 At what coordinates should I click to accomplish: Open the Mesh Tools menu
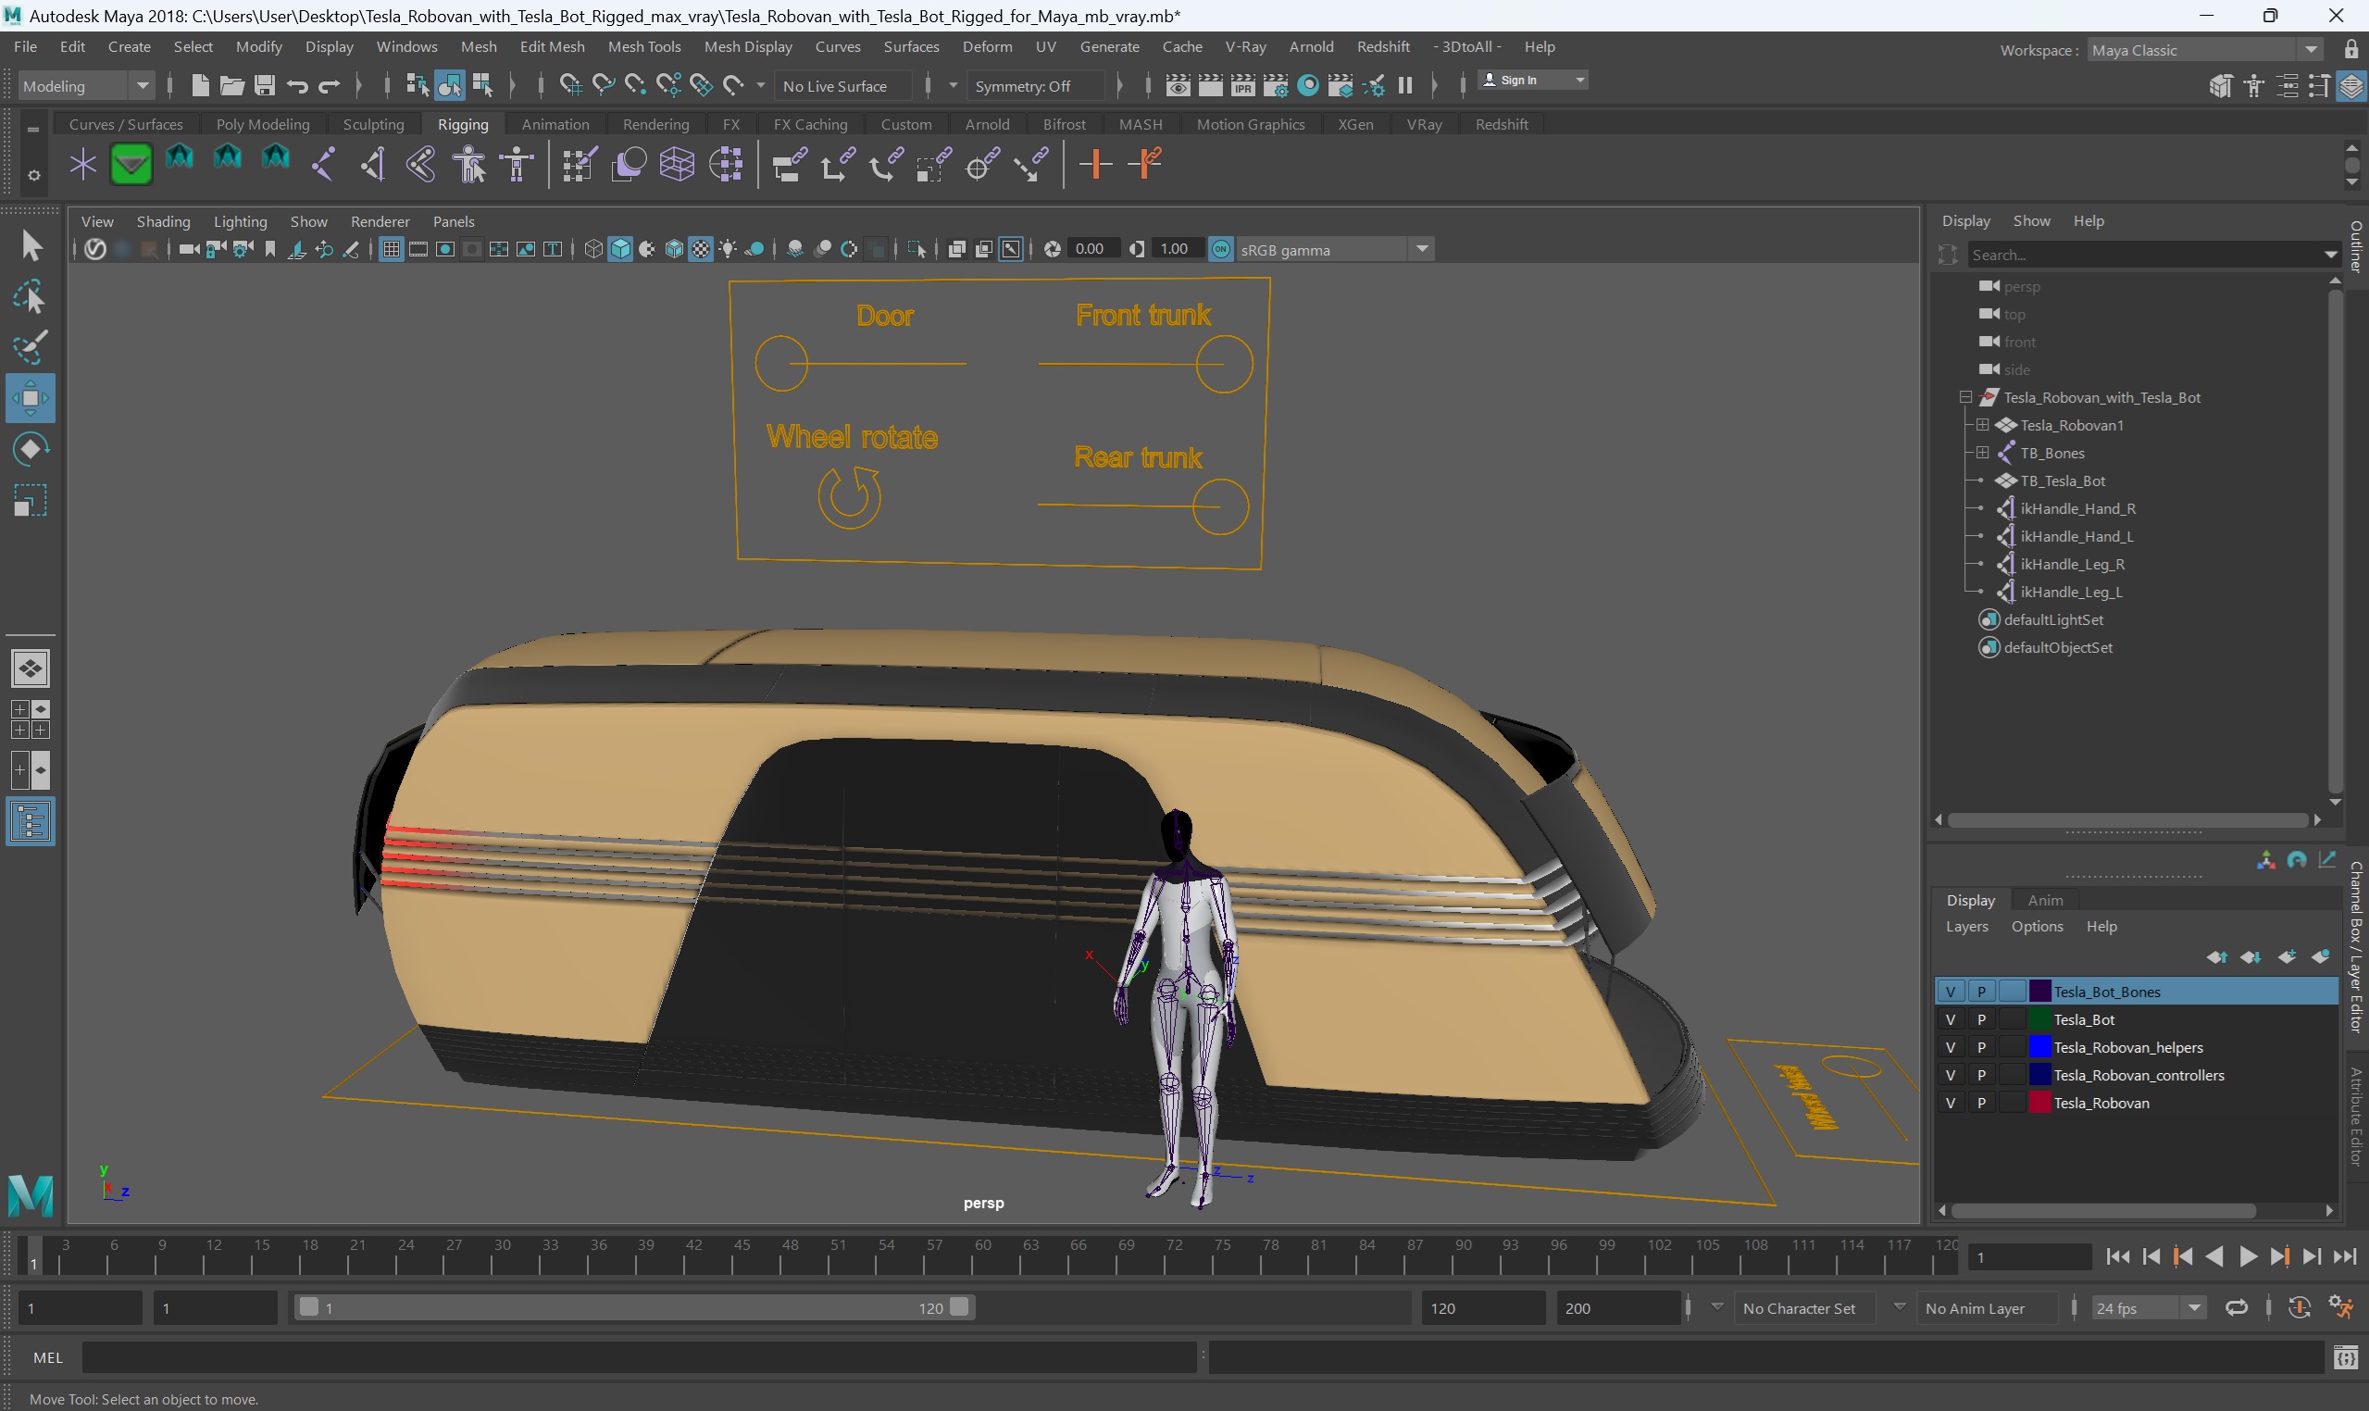643,46
